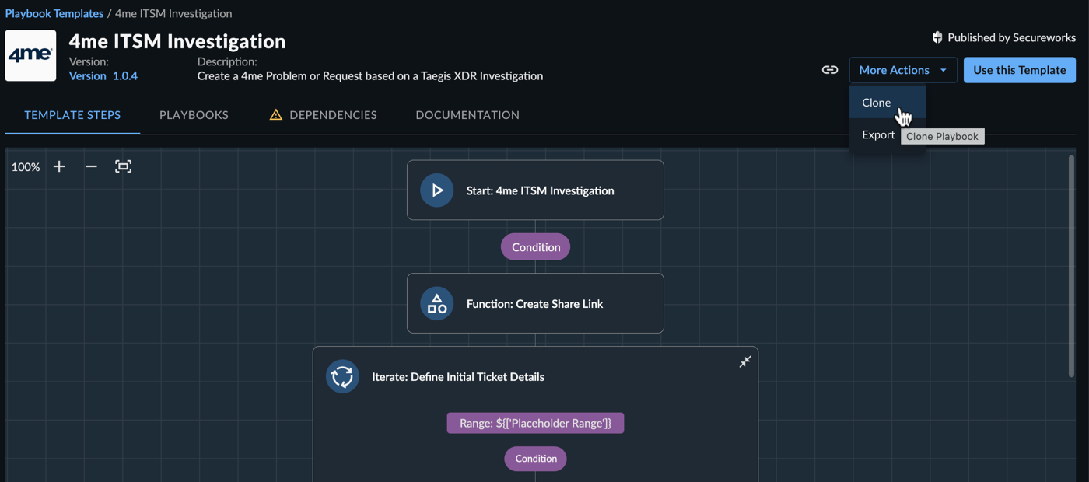Select the Start: 4me ITSM Investigation node
Screen dimensions: 1089x482
[x=535, y=190]
